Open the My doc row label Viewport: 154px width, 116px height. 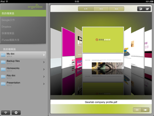(x=11, y=54)
